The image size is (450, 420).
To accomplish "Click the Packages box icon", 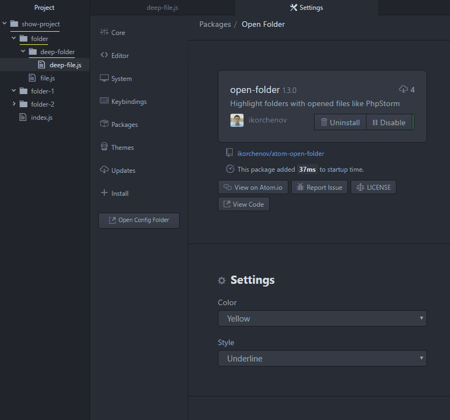I will [104, 124].
